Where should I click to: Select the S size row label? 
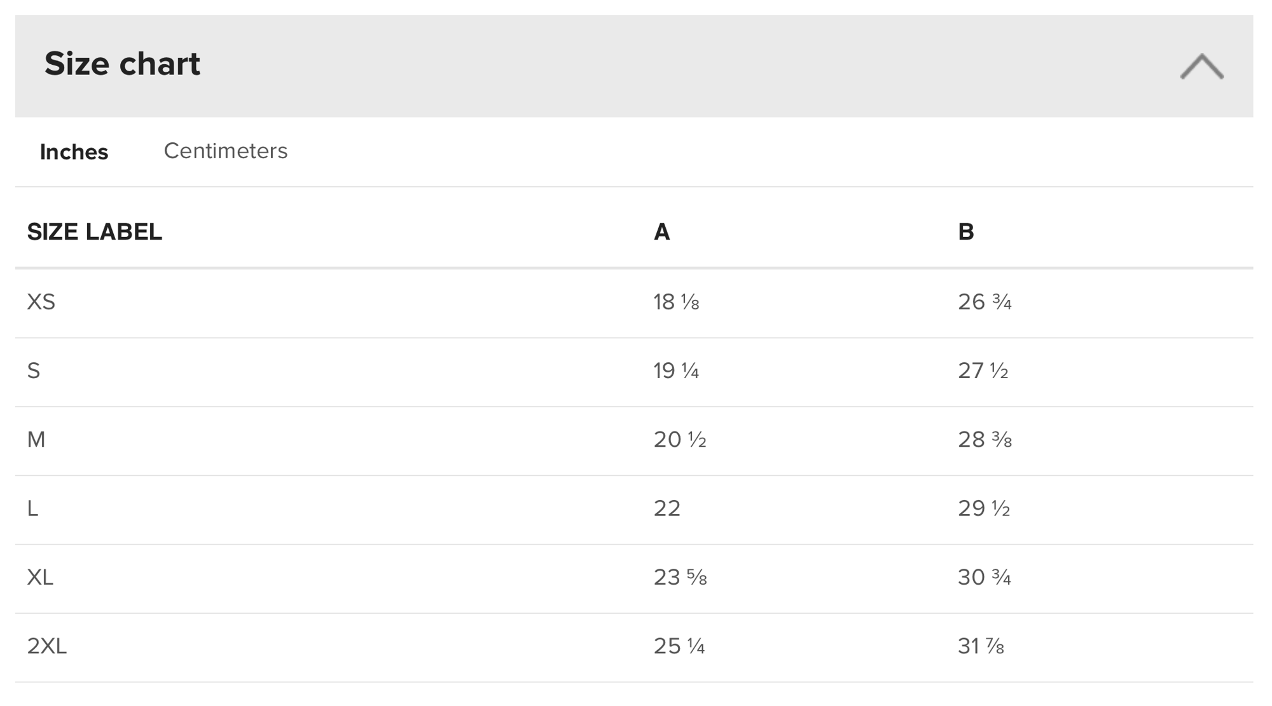[33, 370]
